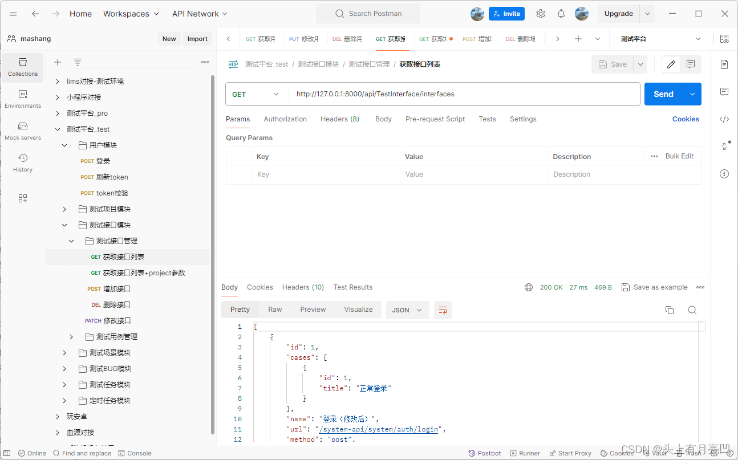Open Collections in the sidebar
738x460 pixels.
23,67
